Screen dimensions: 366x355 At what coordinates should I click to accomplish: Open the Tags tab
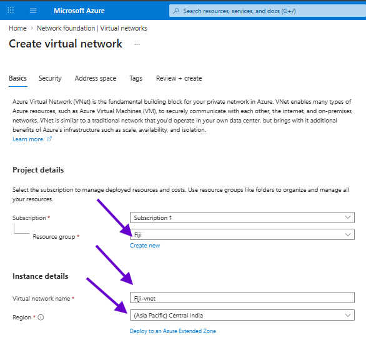coord(136,78)
